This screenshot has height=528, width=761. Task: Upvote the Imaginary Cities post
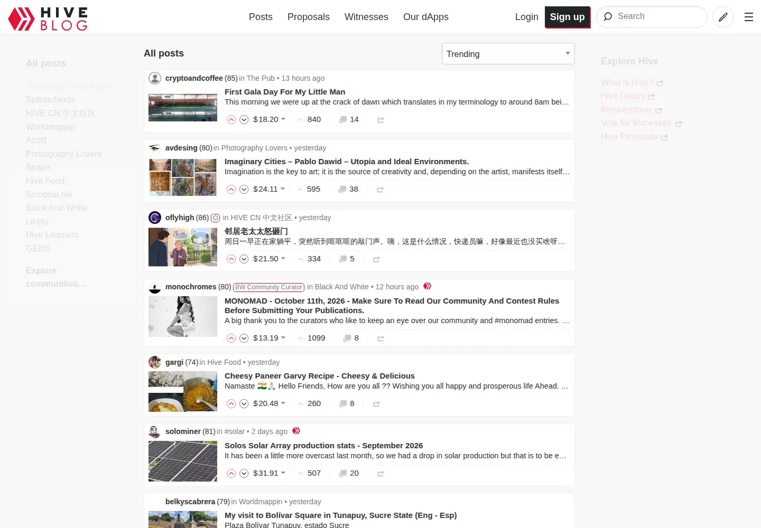point(231,190)
